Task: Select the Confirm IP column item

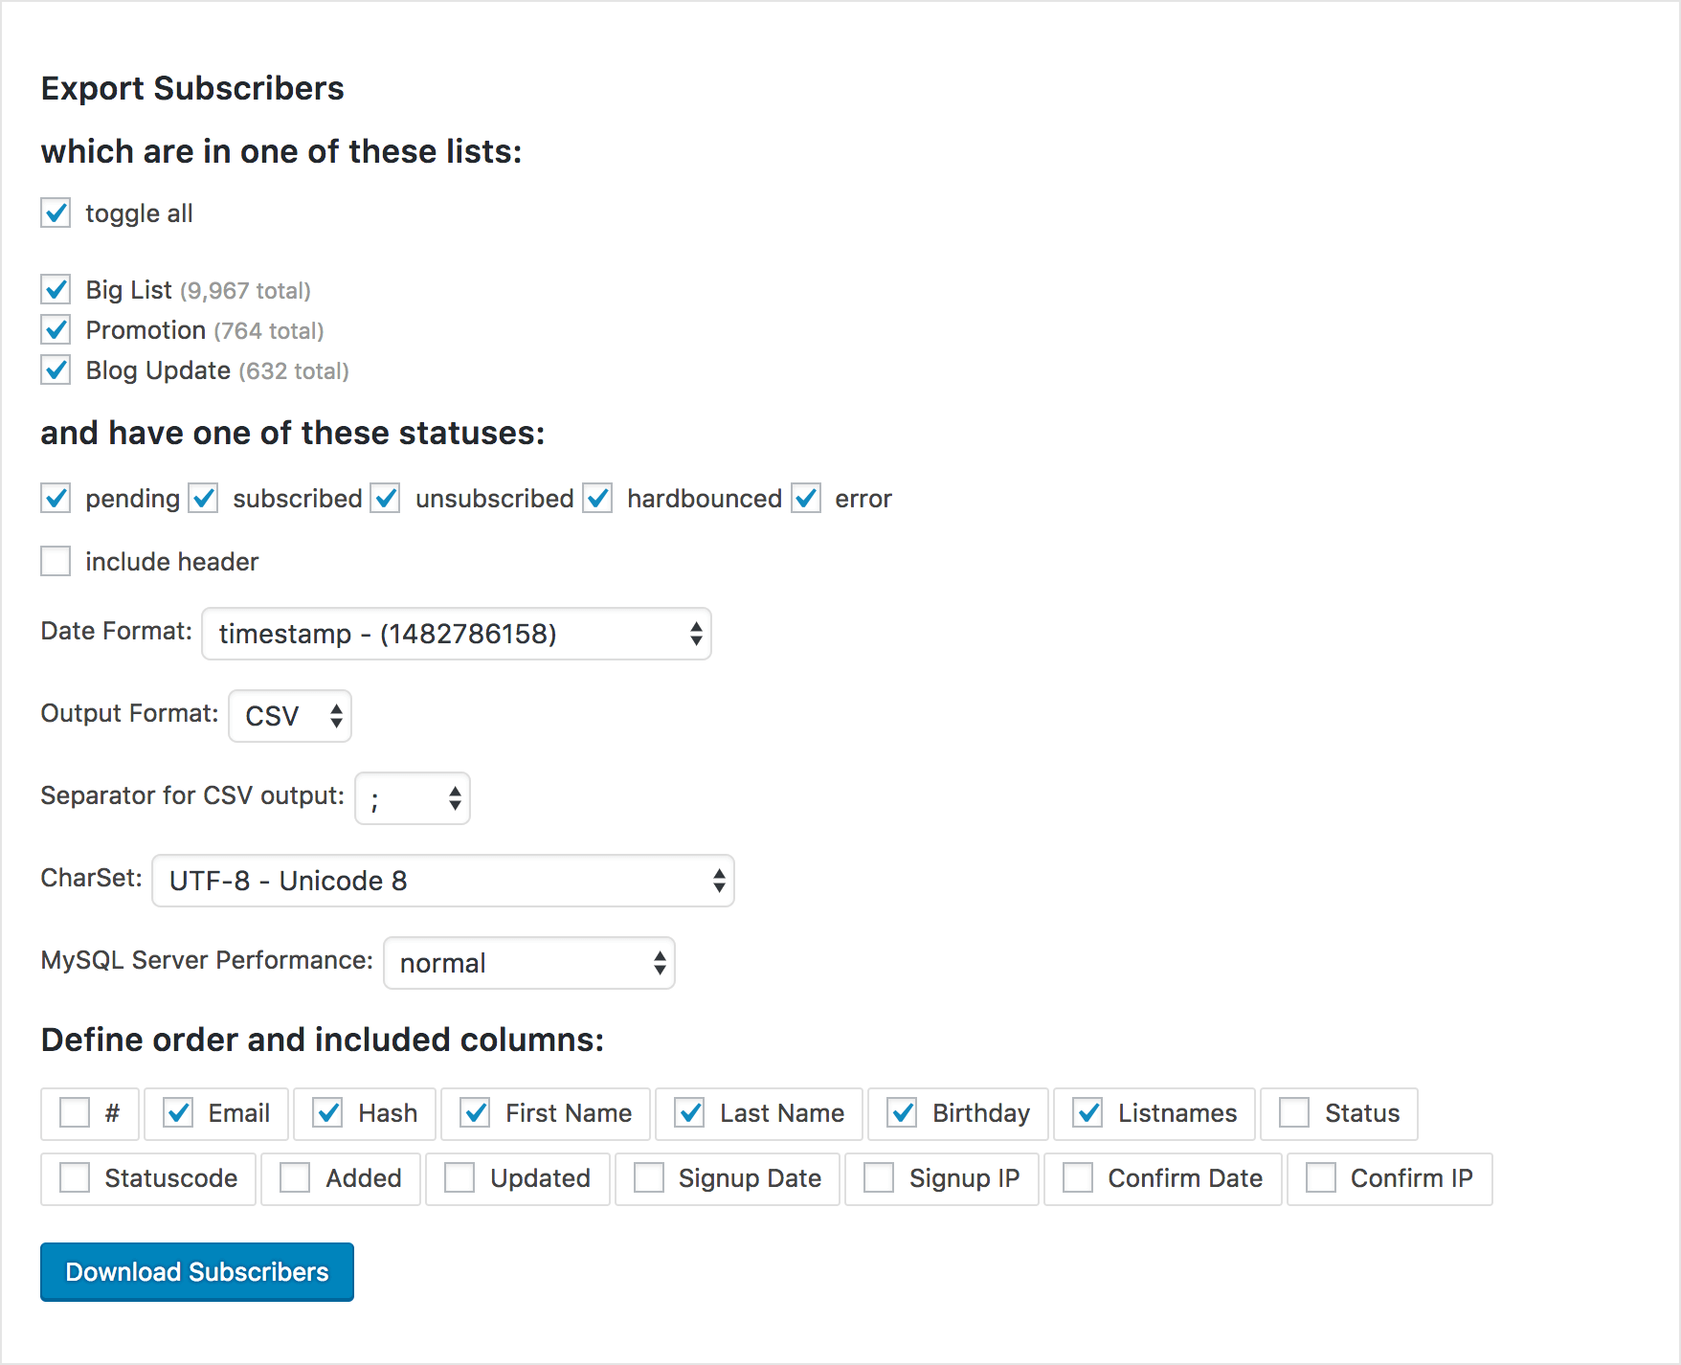Action: pos(1390,1179)
